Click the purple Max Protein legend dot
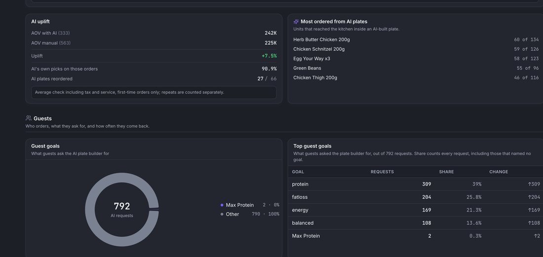 [222, 205]
